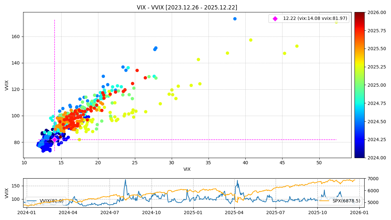Click the yellow dot near VIX 47, VVIX 153
The width and height of the screenshot is (391, 220).
(297, 46)
